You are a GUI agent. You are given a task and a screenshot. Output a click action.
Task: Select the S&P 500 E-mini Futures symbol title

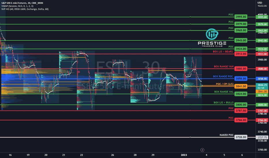(22, 3)
